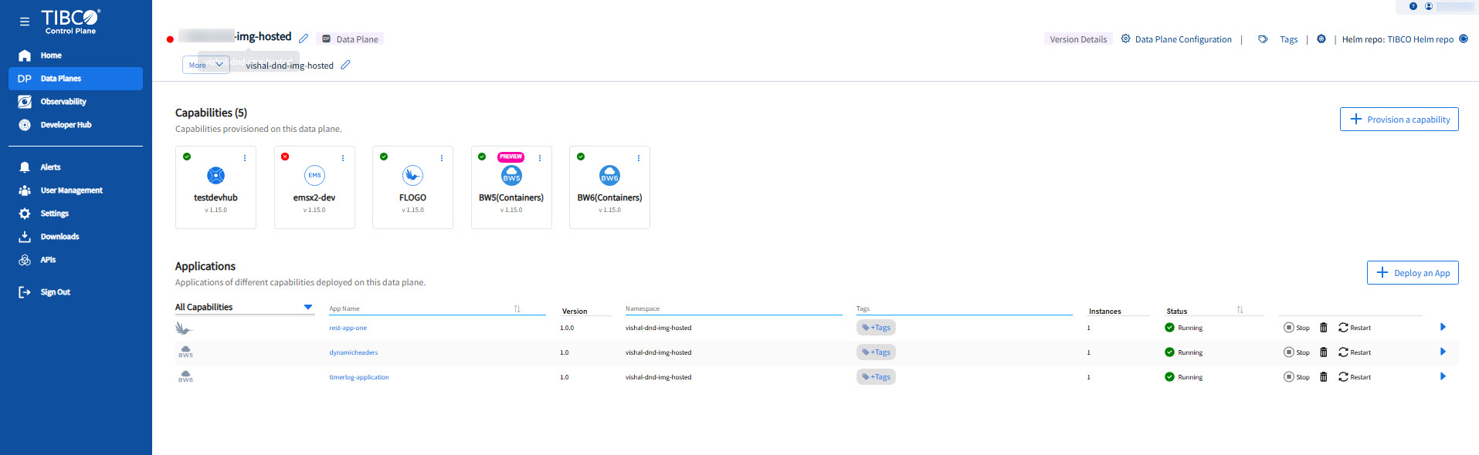Stop the timerlog-application
The width and height of the screenshot is (1479, 455).
pyautogui.click(x=1297, y=377)
